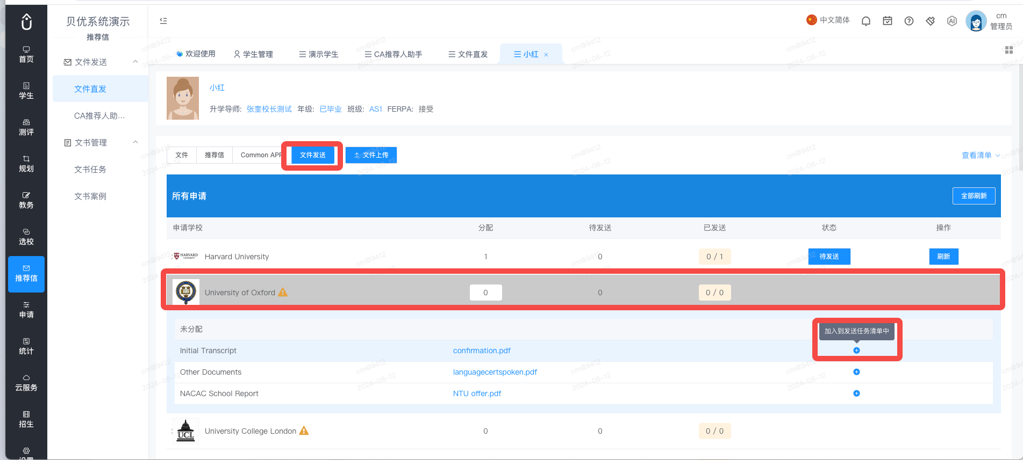Collapse the 文件发送 sidebar group

(x=135, y=62)
